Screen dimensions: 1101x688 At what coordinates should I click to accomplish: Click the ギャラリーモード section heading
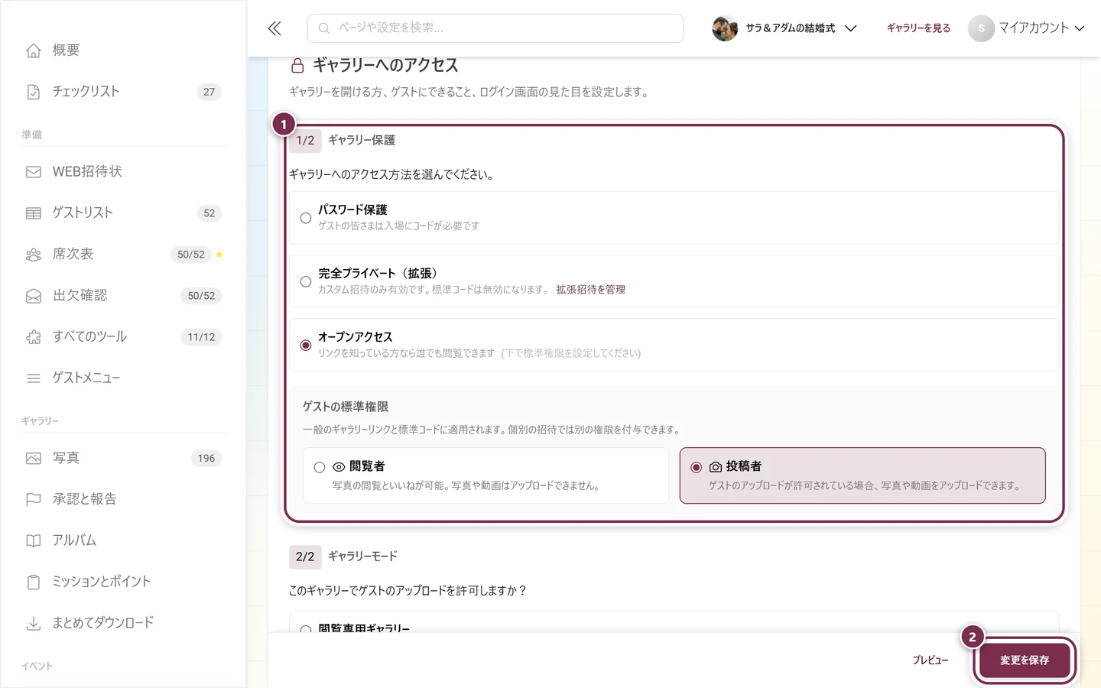pyautogui.click(x=362, y=557)
